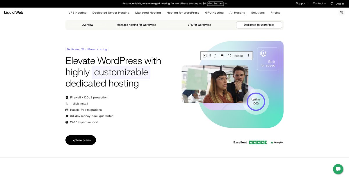Screen dimensions: 349x180
Task: Click the 1-click install text
Action: point(79,104)
